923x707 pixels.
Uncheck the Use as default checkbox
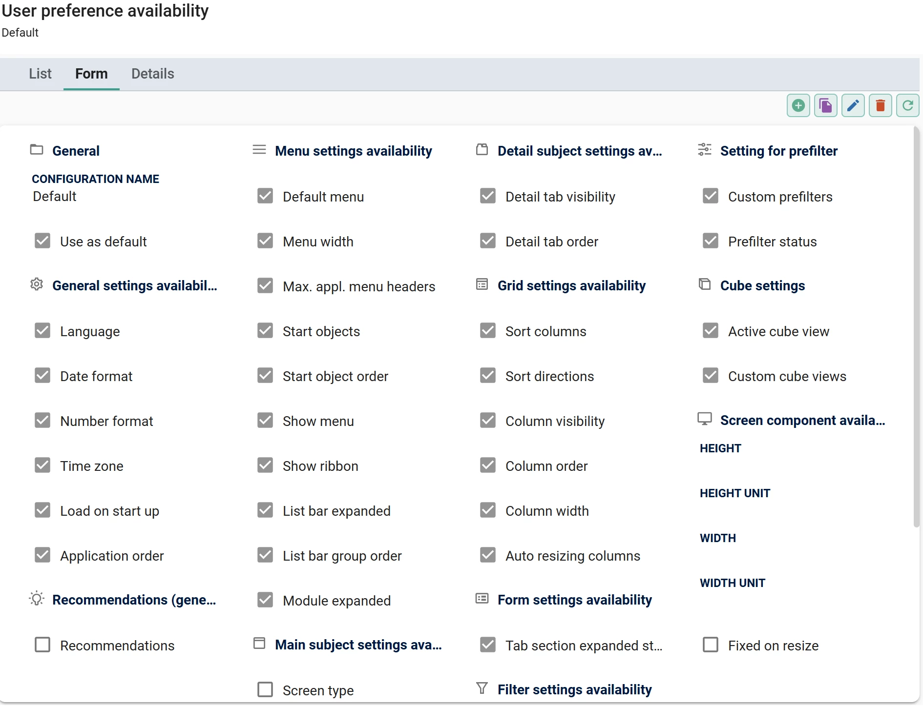tap(42, 241)
